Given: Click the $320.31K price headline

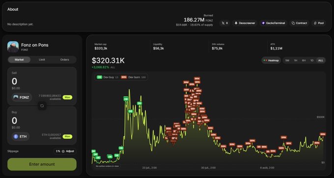Looking at the screenshot, I should point(108,61).
